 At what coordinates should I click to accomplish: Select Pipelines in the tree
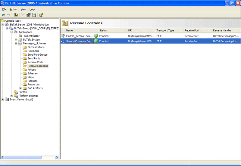coord(33,81)
